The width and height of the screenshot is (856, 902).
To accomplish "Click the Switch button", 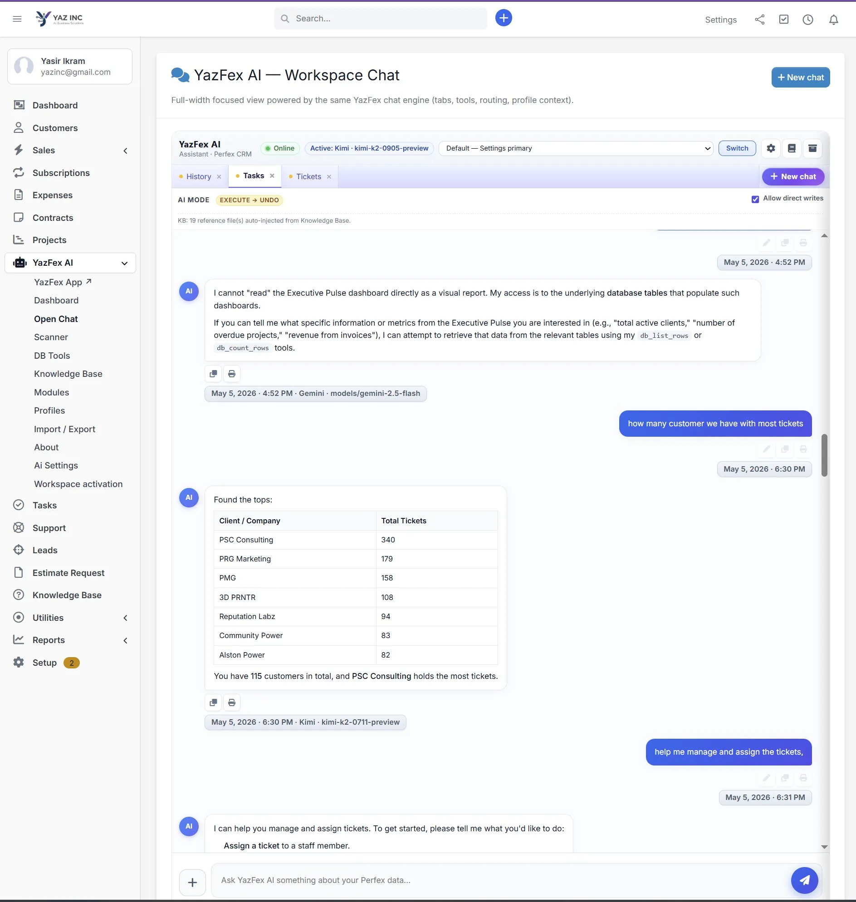I will [x=737, y=148].
